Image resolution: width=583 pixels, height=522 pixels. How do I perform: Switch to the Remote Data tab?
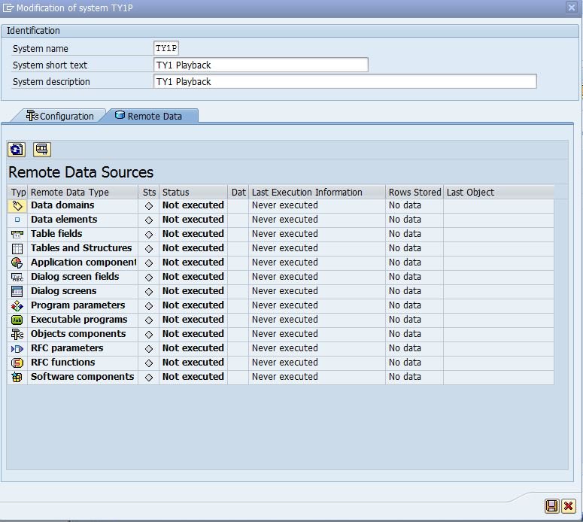click(149, 116)
